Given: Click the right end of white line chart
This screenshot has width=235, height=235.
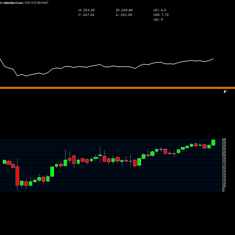Looking at the screenshot, I should pyautogui.click(x=213, y=59).
